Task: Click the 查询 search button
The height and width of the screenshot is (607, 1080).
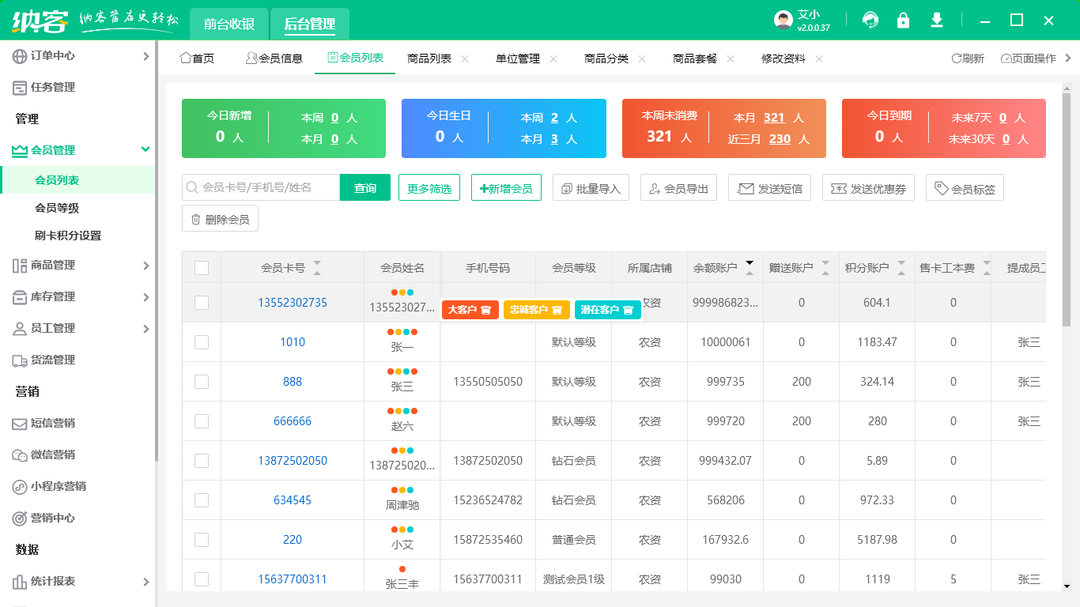Action: (x=365, y=188)
